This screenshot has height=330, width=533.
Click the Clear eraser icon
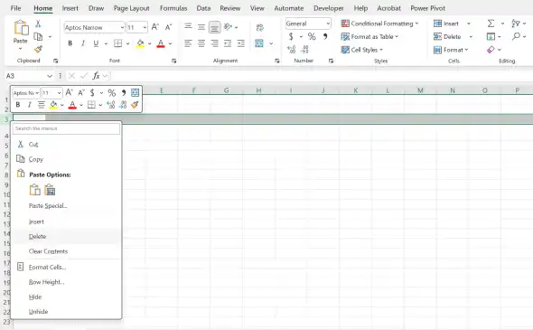[491, 50]
